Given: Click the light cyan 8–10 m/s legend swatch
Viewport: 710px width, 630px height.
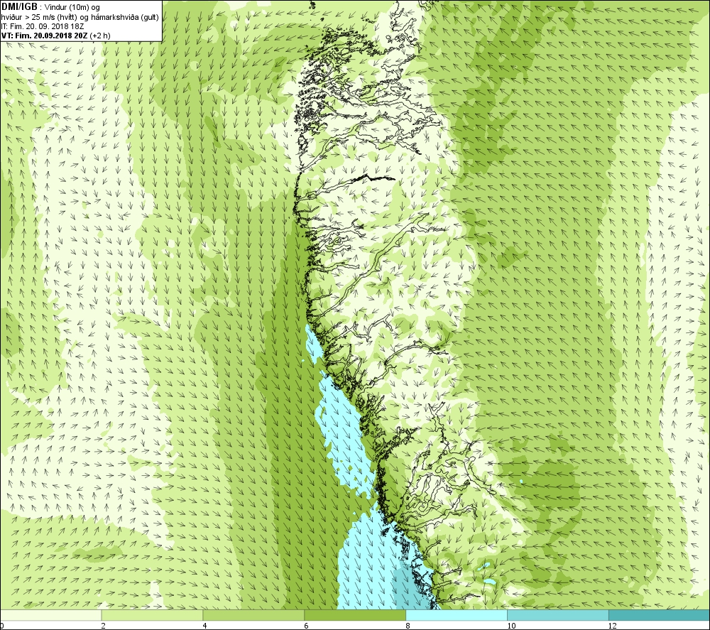Looking at the screenshot, I should point(457,615).
